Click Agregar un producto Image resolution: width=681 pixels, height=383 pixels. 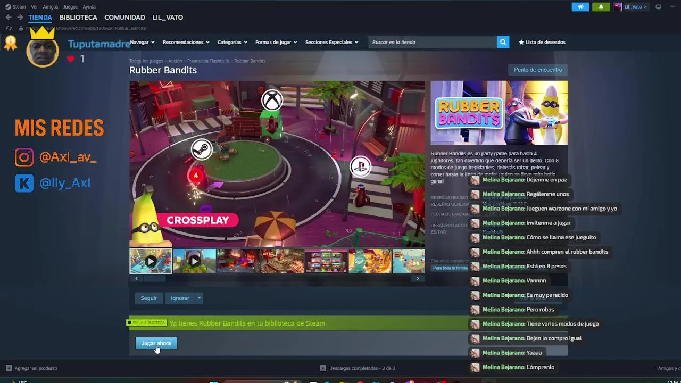(31, 368)
